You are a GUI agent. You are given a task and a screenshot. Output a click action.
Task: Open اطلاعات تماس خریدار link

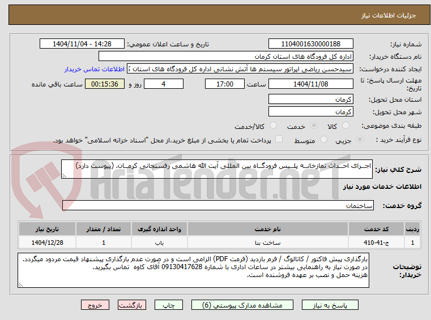tap(94, 69)
